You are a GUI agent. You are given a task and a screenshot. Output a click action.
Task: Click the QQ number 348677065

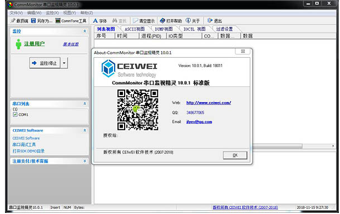point(195,113)
